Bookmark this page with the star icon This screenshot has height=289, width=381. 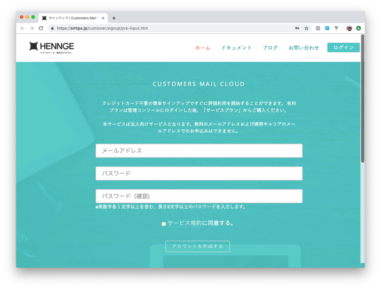pos(306,28)
